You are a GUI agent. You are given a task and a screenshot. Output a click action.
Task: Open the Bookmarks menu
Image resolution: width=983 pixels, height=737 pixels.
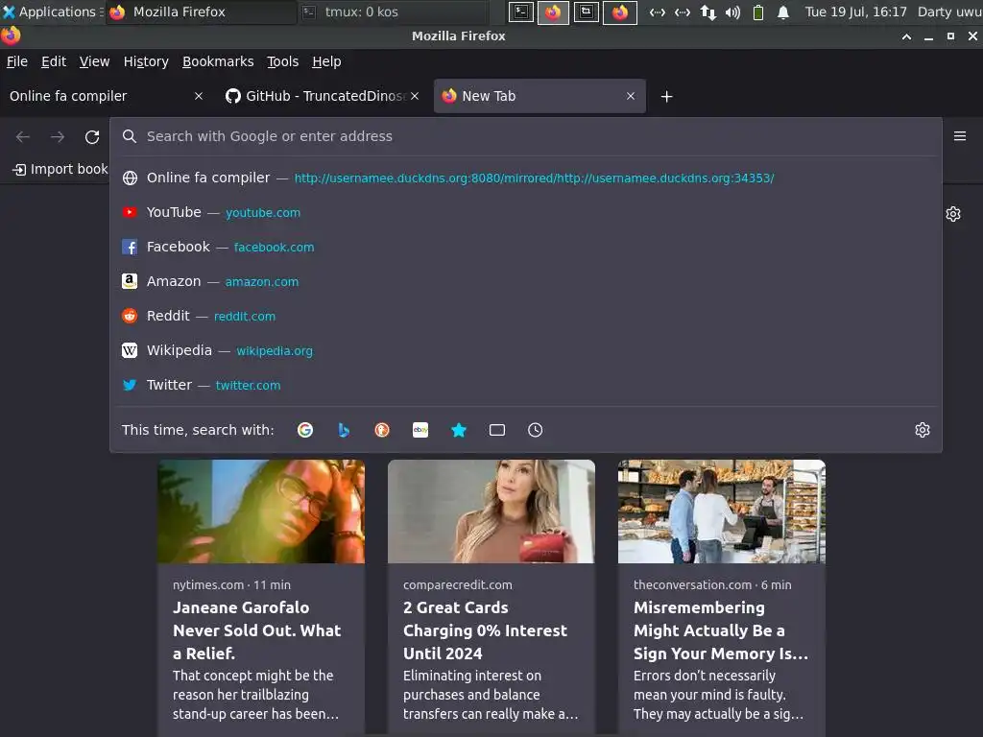click(x=218, y=61)
